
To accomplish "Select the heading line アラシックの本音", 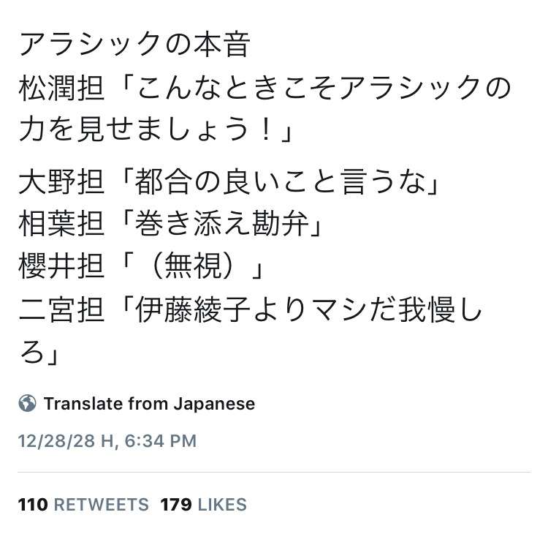I will (134, 45).
